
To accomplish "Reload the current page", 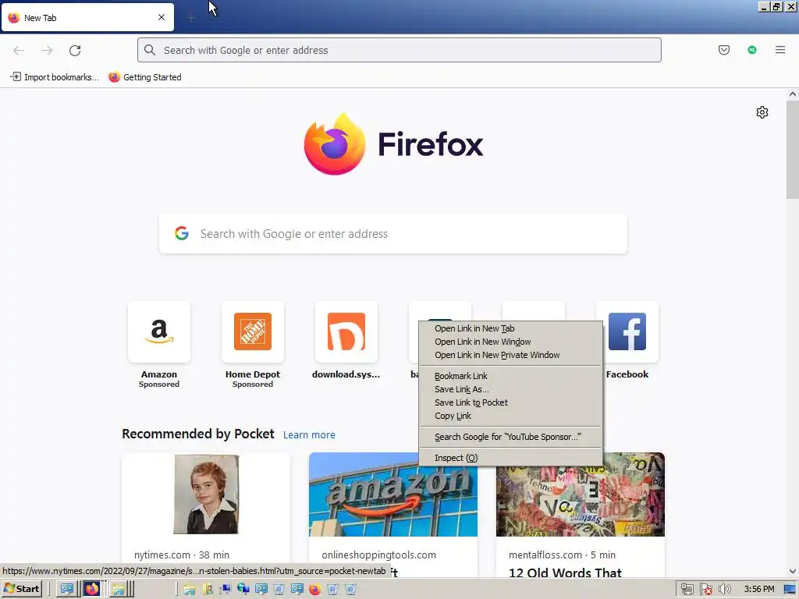I will point(75,50).
